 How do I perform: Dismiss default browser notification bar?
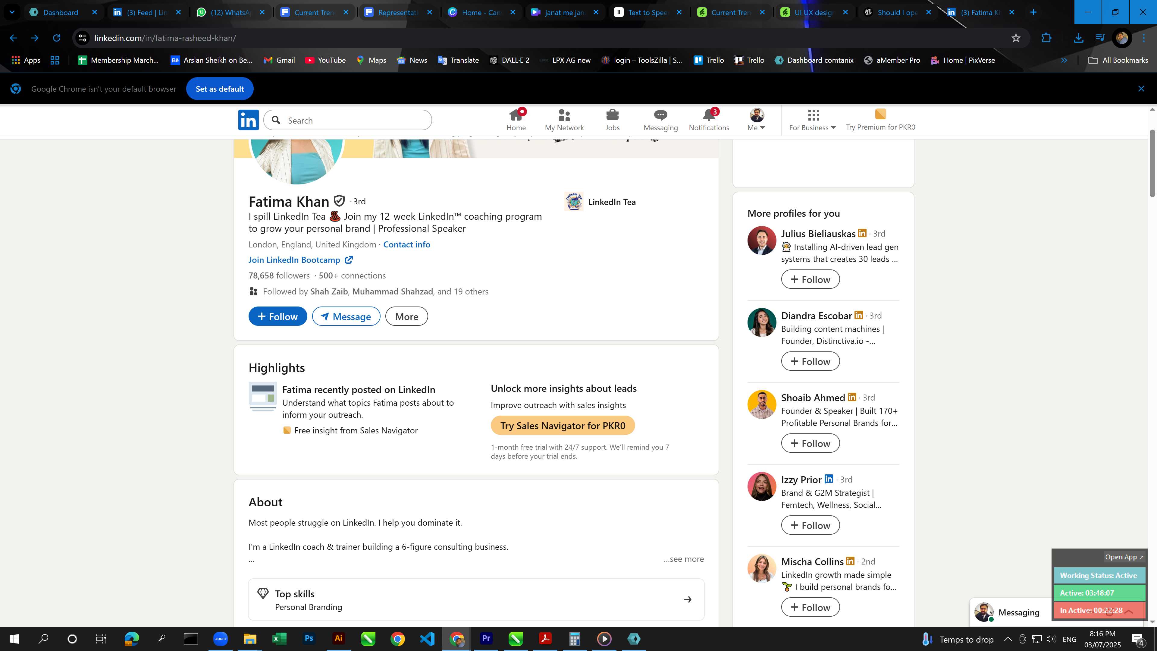[x=1141, y=89]
